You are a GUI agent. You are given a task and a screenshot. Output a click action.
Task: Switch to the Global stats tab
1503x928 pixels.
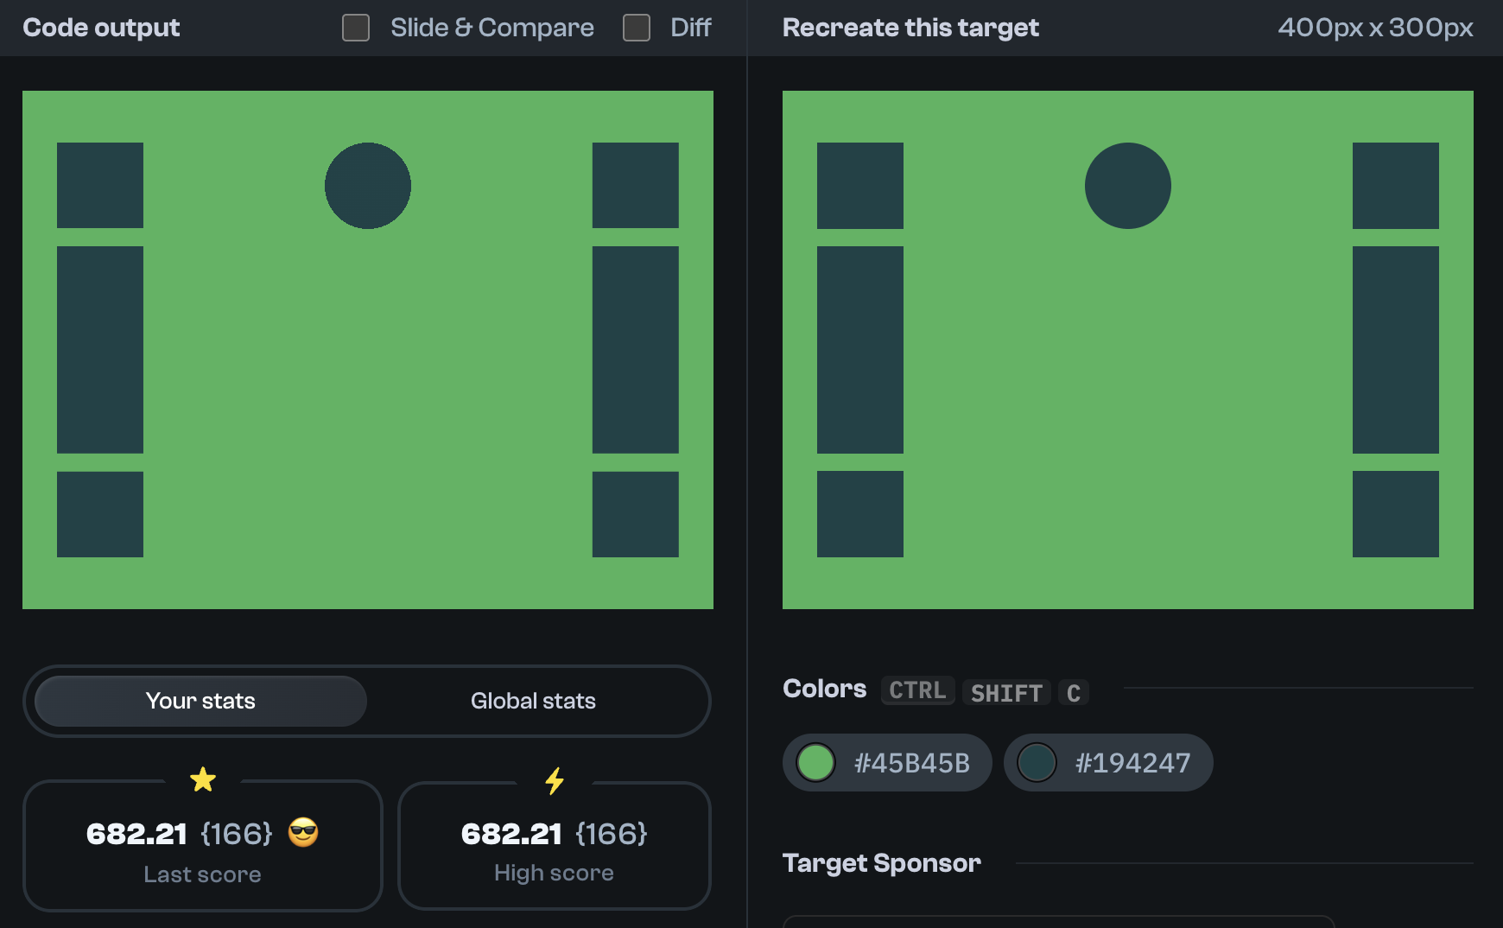point(533,701)
